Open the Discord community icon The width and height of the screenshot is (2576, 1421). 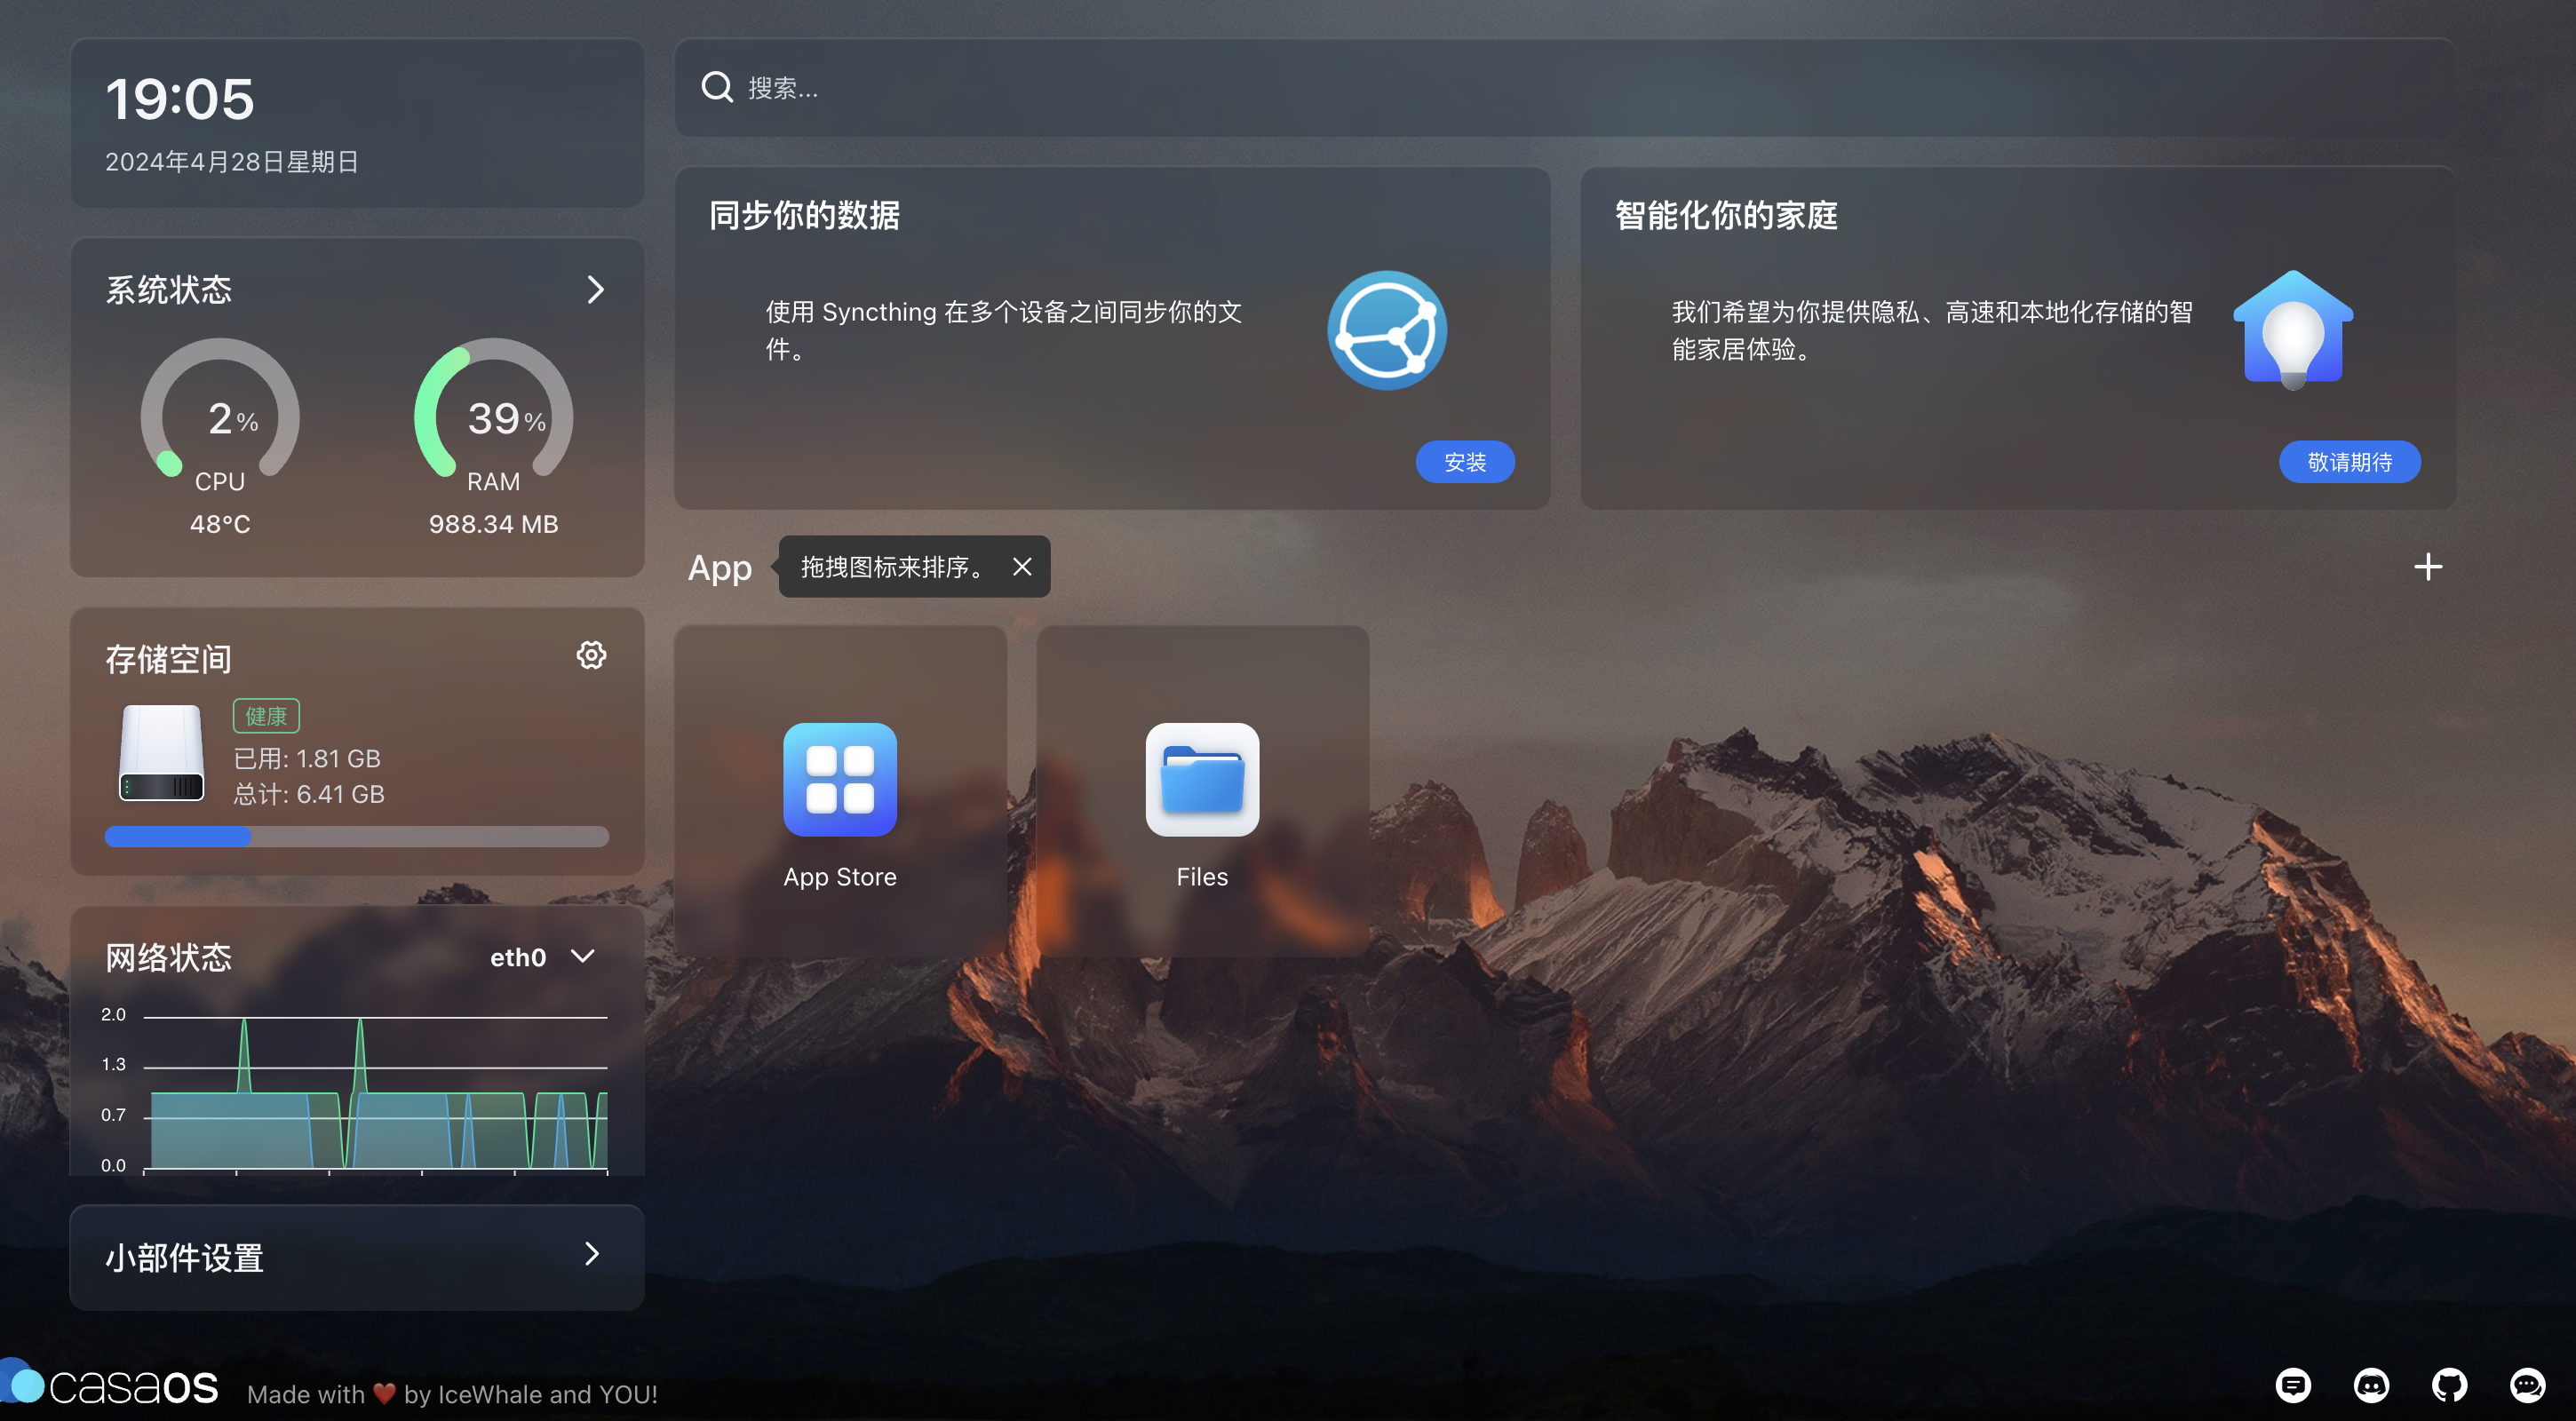pyautogui.click(x=2371, y=1385)
